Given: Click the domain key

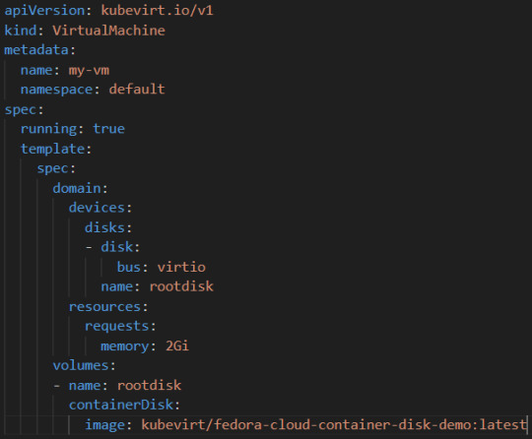Looking at the screenshot, I should 77,188.
